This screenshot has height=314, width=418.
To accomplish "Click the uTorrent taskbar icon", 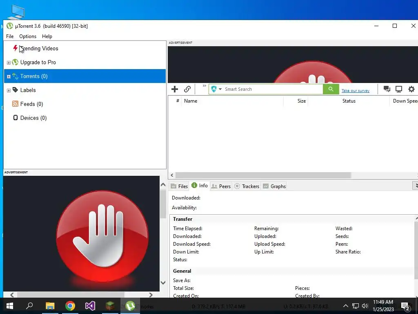I will [130, 306].
